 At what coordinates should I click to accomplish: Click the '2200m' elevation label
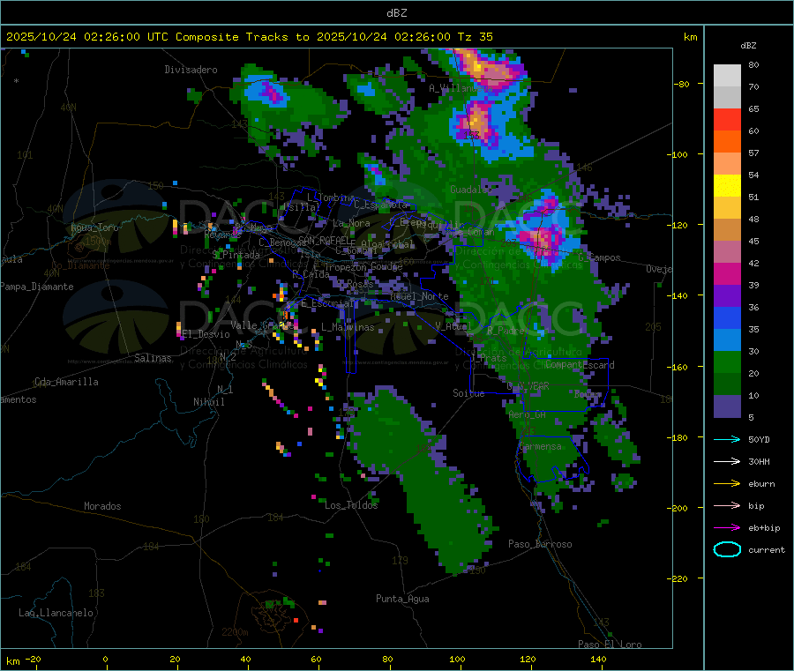point(235,632)
